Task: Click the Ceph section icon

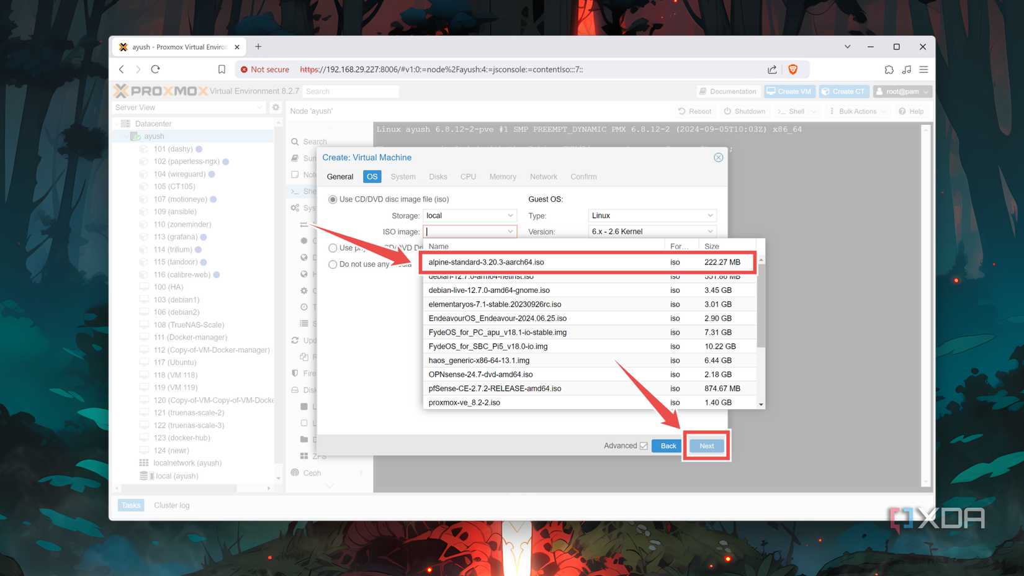Action: point(295,472)
